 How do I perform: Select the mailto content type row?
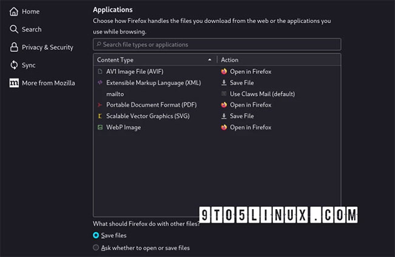click(x=217, y=94)
